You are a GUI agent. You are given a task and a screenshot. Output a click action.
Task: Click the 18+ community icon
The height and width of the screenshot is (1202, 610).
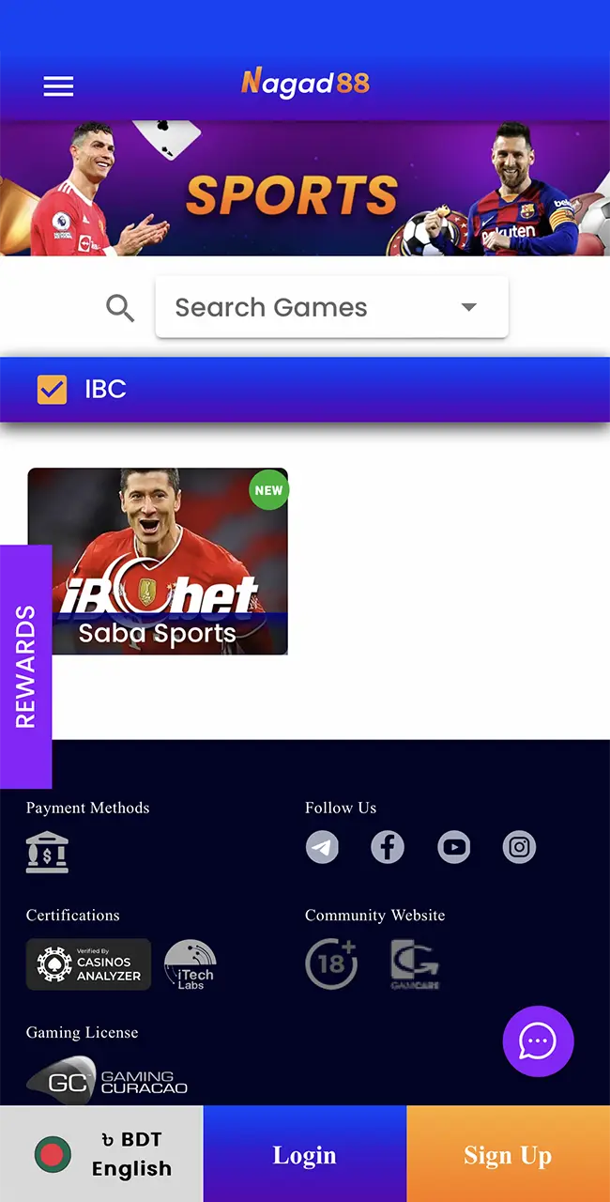[331, 963]
